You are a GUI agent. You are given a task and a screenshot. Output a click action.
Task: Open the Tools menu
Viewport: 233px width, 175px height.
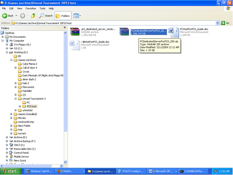pyautogui.click(x=42, y=8)
